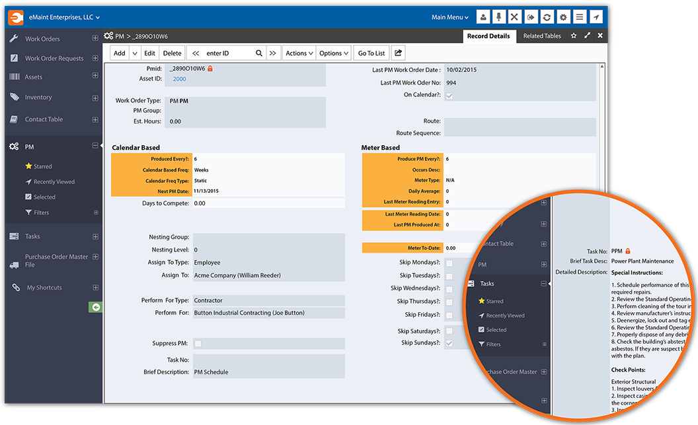Switch to the Related Tables tab
Viewport: 698px width, 425px height.
[542, 36]
